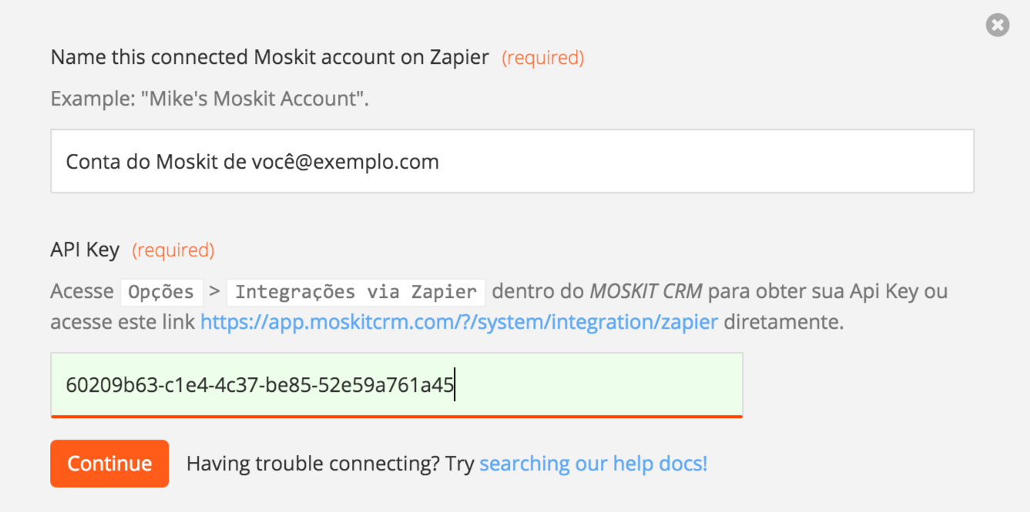Focus the API Key input field
Viewport: 1030px width, 512px height.
[397, 385]
